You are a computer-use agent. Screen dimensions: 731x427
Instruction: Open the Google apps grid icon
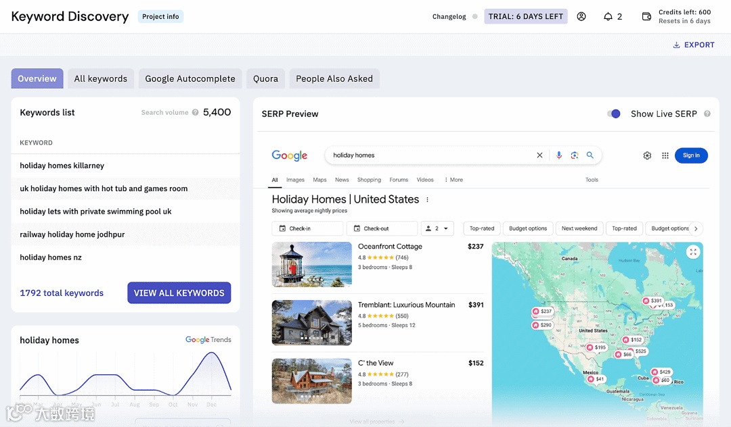pos(665,155)
